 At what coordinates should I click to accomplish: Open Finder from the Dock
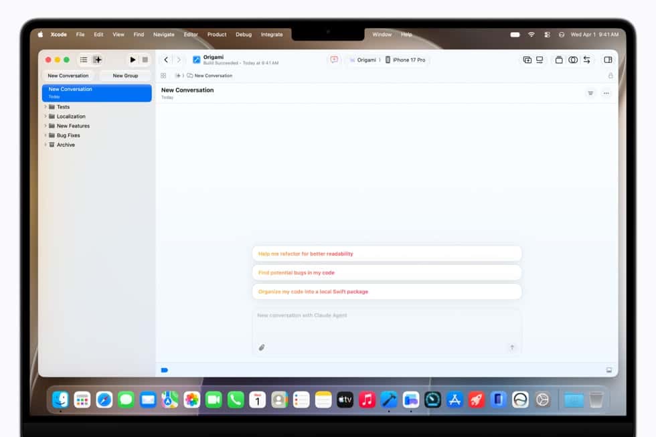point(60,400)
